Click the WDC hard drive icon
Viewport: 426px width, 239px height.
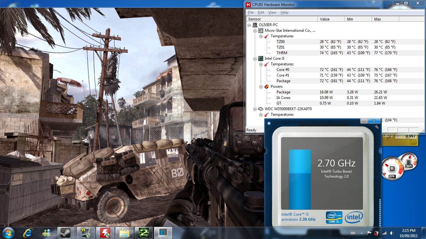pos(261,109)
